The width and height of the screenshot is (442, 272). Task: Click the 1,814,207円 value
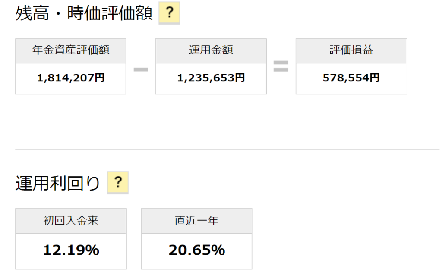71,78
